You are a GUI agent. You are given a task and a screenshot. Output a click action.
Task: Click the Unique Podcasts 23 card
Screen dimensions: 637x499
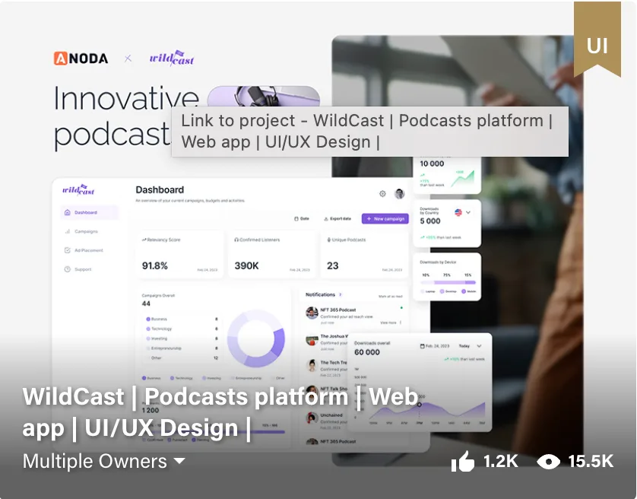click(x=364, y=255)
